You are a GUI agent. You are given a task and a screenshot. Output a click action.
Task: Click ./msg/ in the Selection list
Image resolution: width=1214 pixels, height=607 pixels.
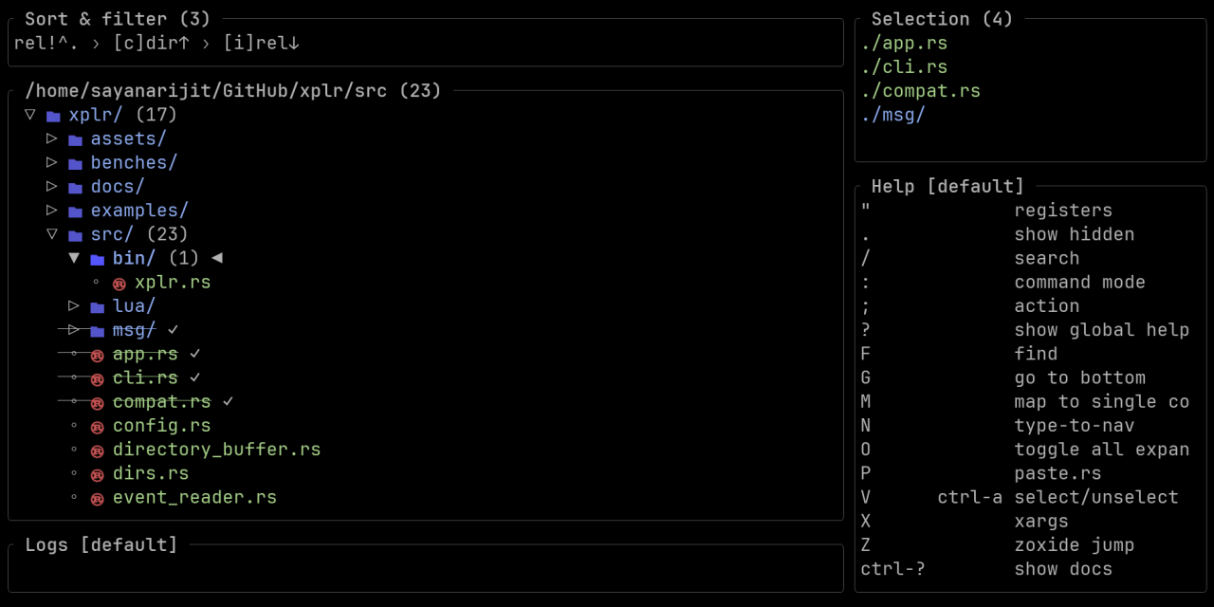(x=893, y=115)
